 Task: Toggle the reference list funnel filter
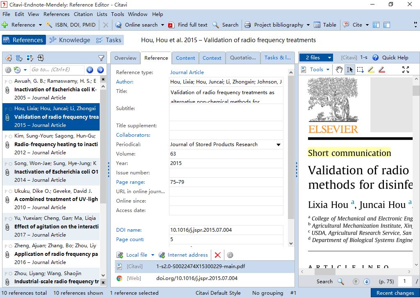(x=101, y=58)
